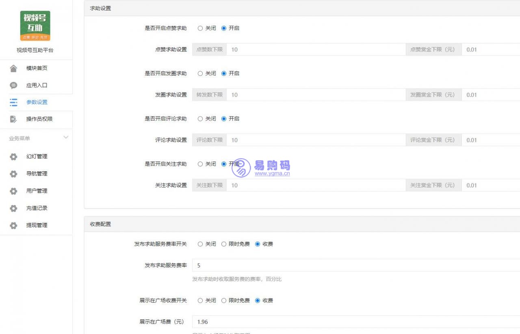Click the list icon next to 参数设置

point(13,102)
